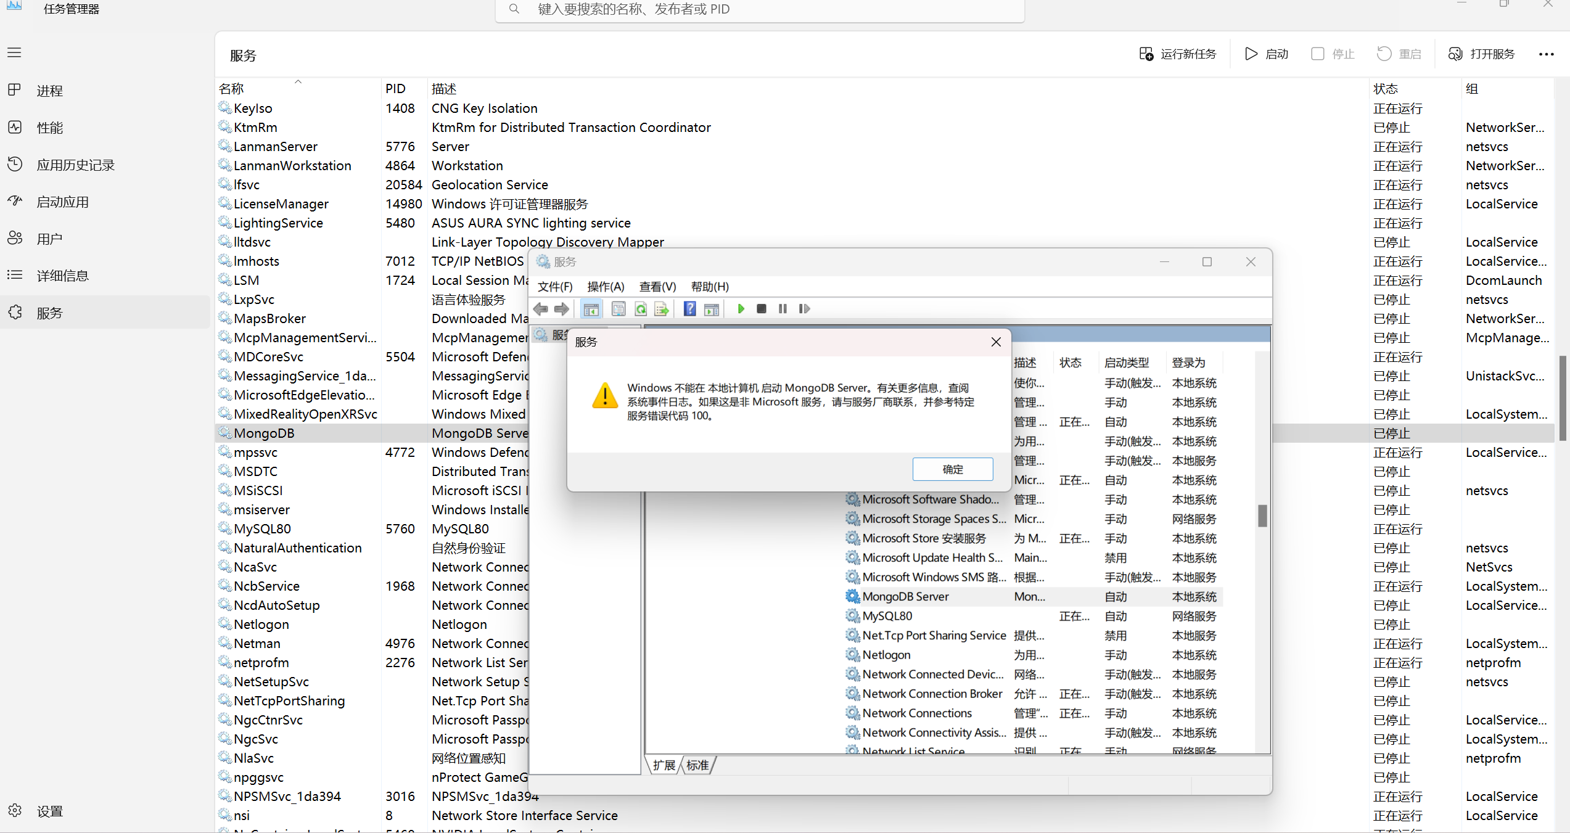The height and width of the screenshot is (833, 1570).
Task: Switch to the Standard tab
Action: [x=697, y=765]
